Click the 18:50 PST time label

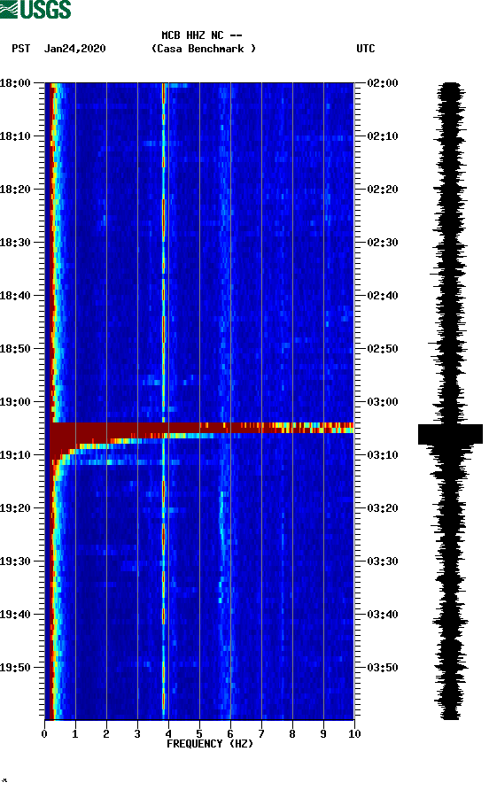pyautogui.click(x=15, y=349)
